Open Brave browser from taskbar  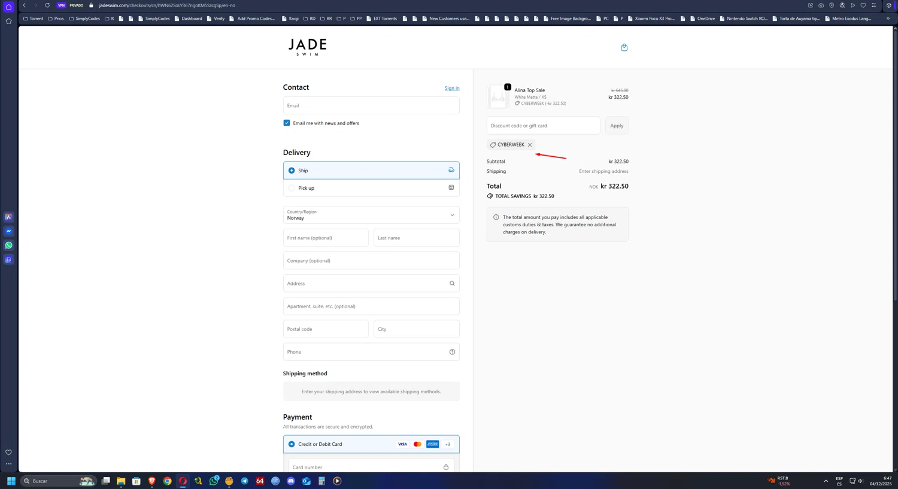pos(152,481)
